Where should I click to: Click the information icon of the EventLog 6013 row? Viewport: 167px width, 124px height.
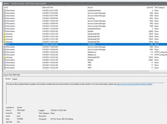(x=5, y=18)
